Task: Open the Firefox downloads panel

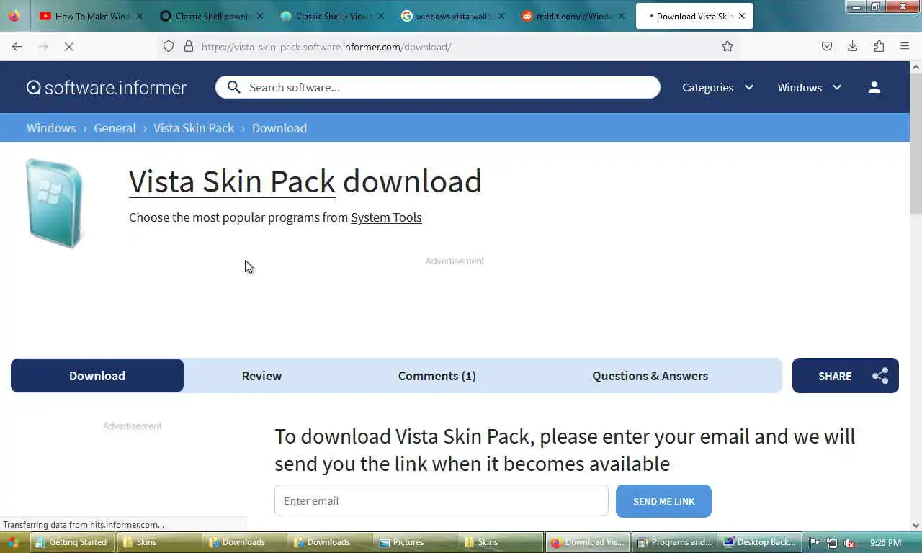Action: [853, 47]
